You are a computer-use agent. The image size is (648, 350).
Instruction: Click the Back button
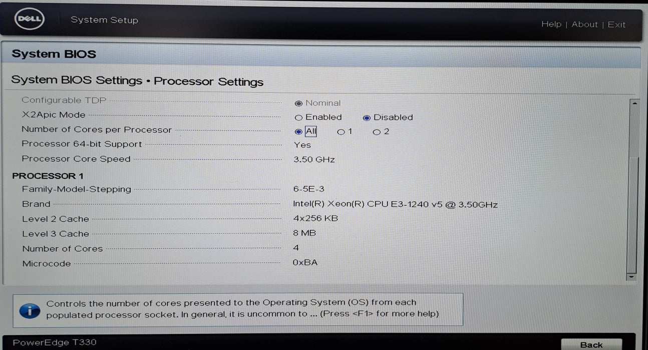click(x=591, y=344)
